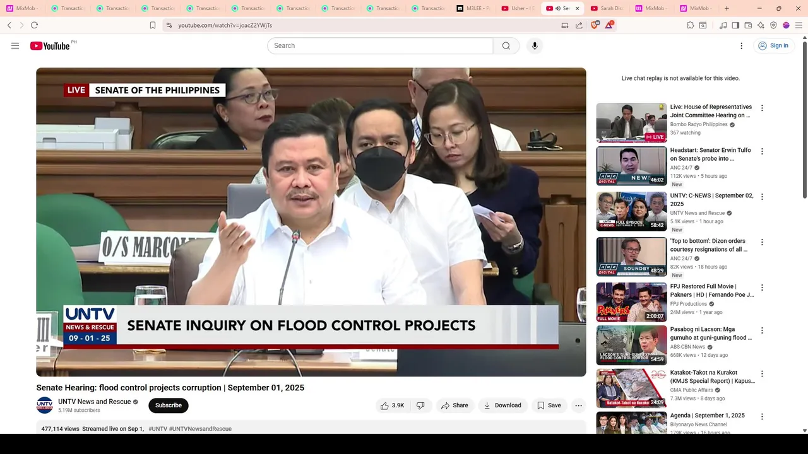
Task: Click the Senate inquiry video player
Action: pyautogui.click(x=311, y=222)
